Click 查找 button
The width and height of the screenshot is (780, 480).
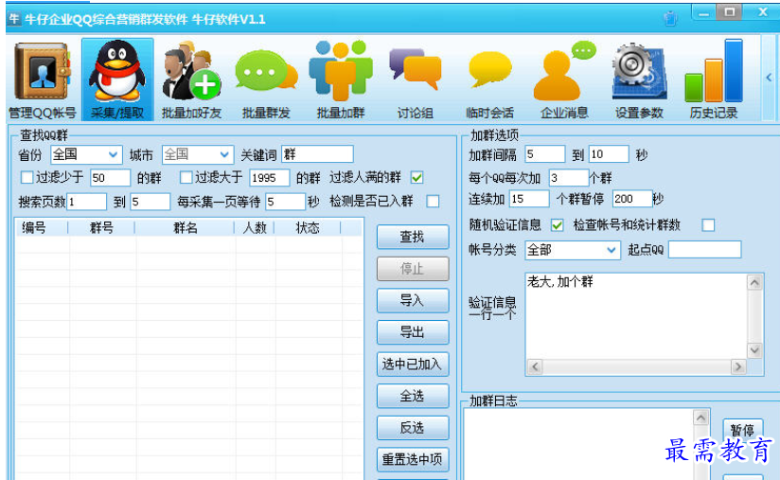413,238
